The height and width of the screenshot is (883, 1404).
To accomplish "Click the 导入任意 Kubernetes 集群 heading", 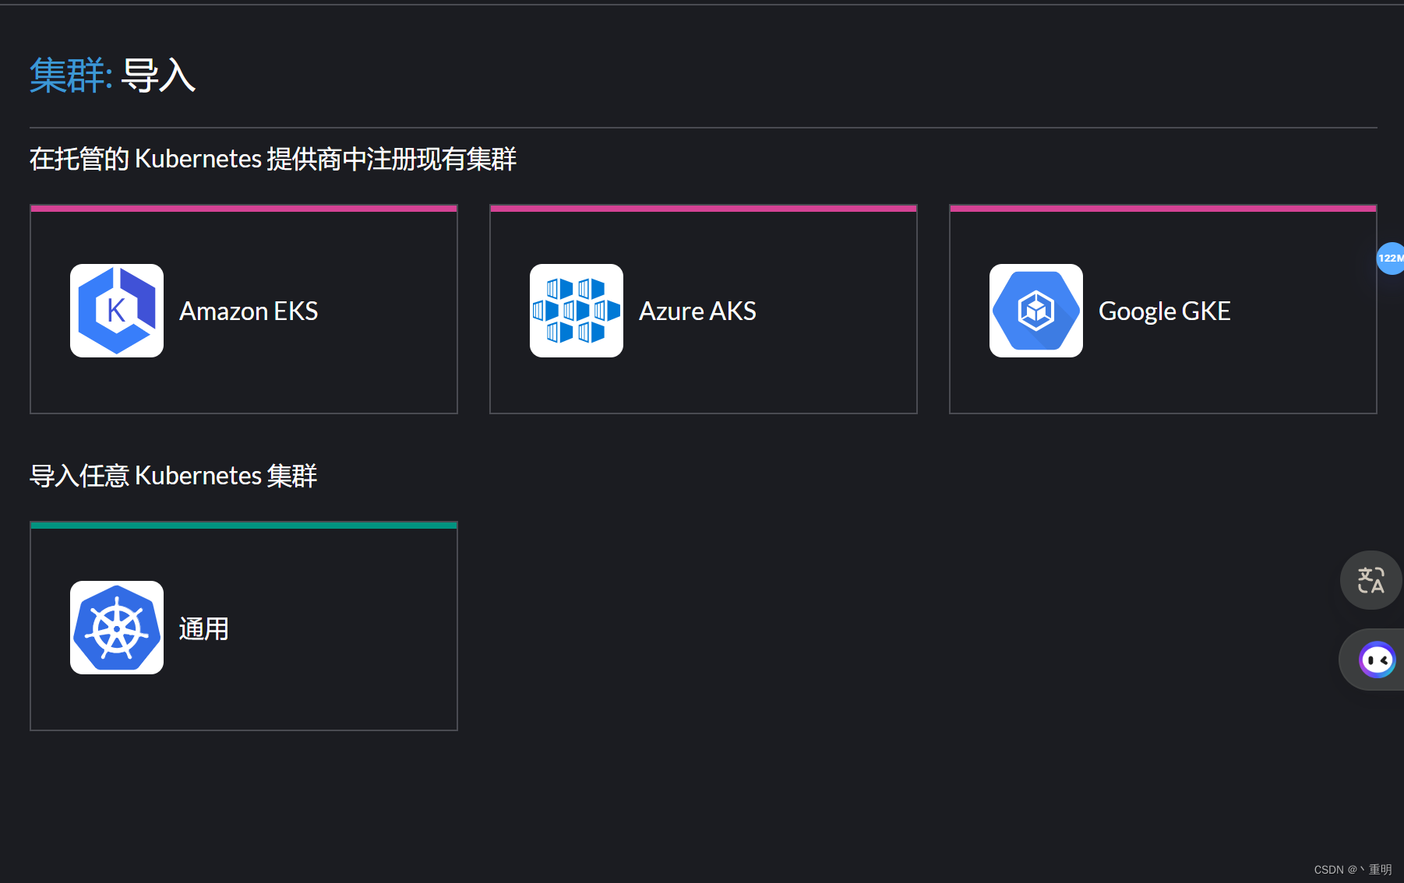I will click(x=173, y=476).
